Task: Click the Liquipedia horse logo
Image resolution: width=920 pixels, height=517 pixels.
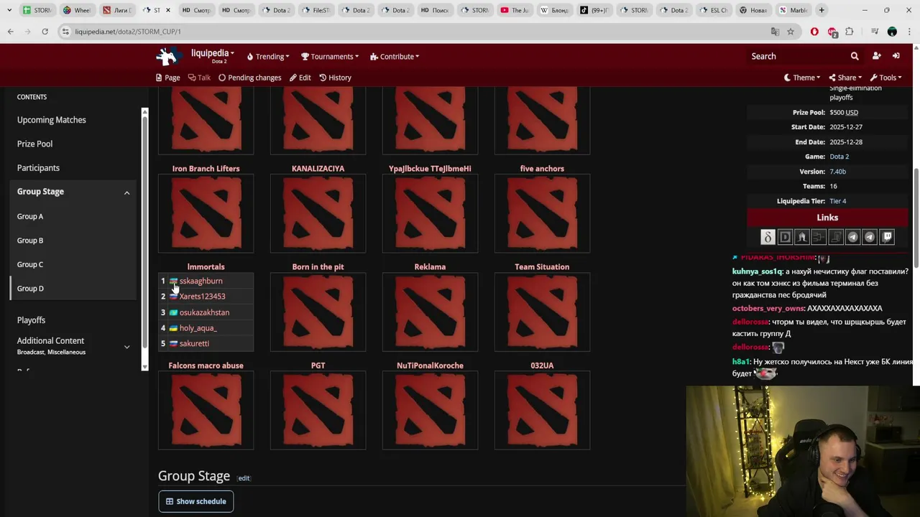Action: [x=168, y=56]
